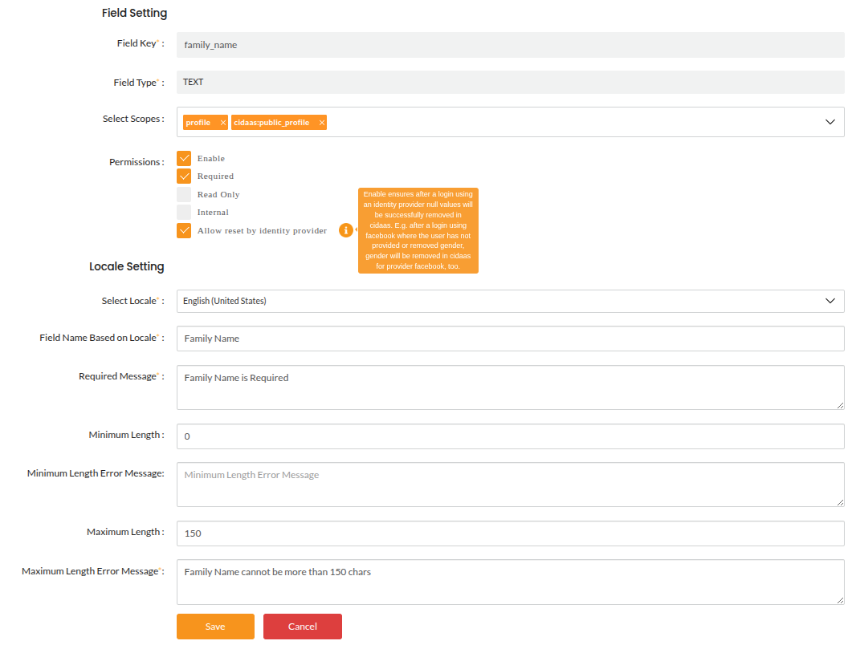
Task: Disable the Enable permission checkbox
Action: (184, 158)
